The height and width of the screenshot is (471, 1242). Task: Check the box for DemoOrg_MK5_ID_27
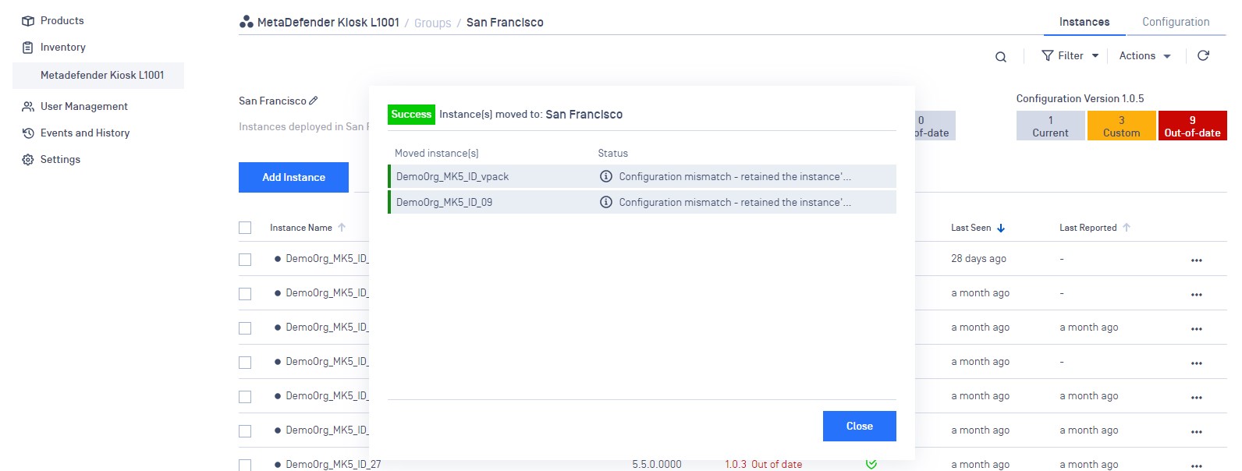click(245, 465)
